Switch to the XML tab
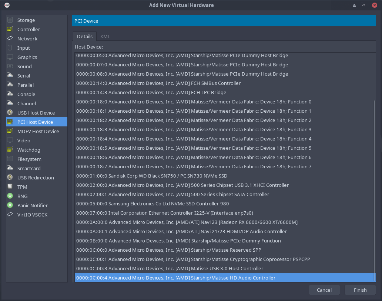The height and width of the screenshot is (301, 382). click(105, 36)
